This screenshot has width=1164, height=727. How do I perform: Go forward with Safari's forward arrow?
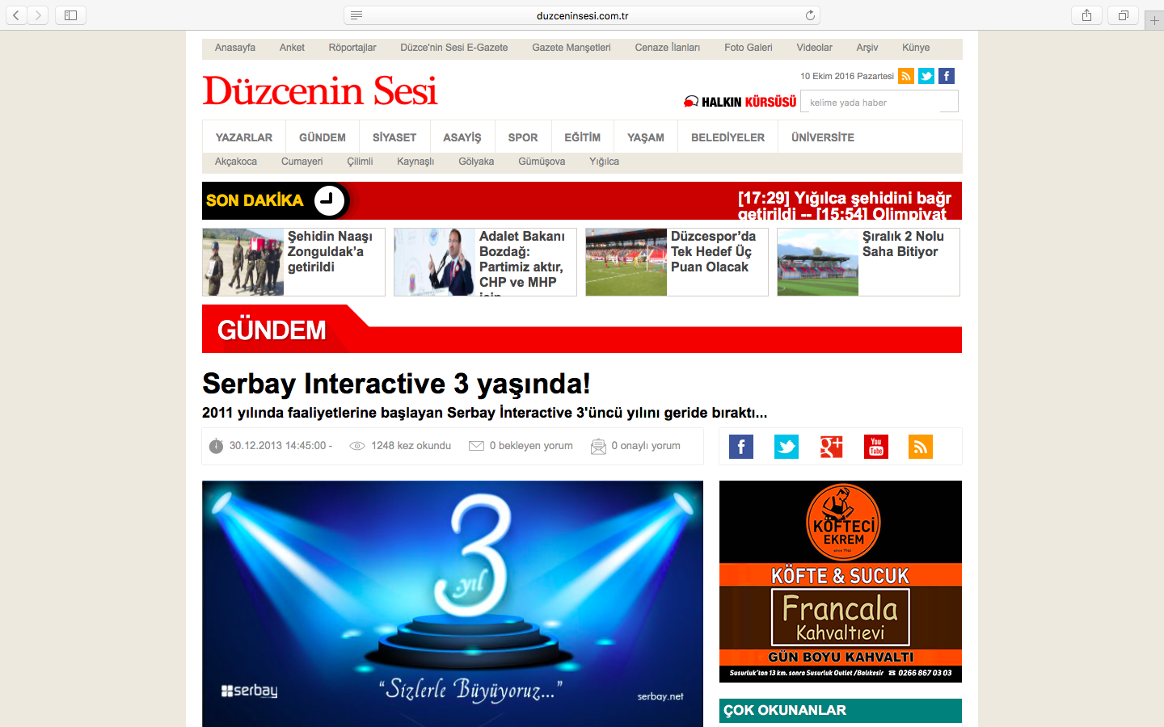pos(38,15)
